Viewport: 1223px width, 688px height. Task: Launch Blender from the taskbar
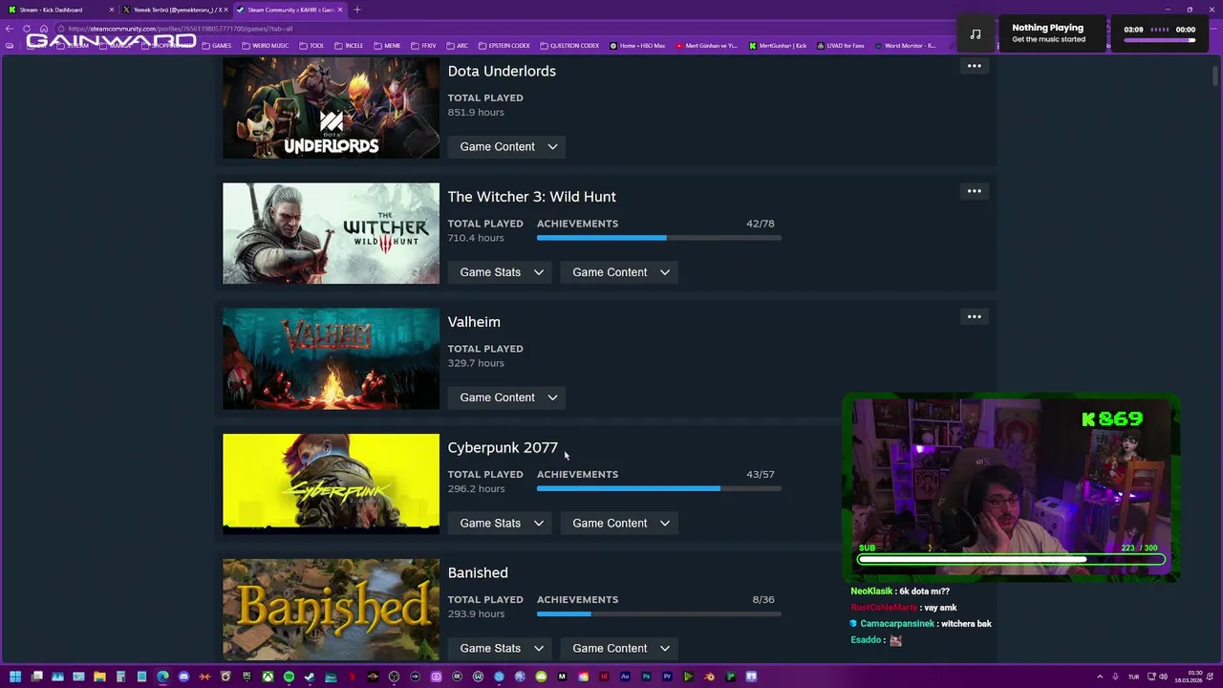tap(710, 677)
